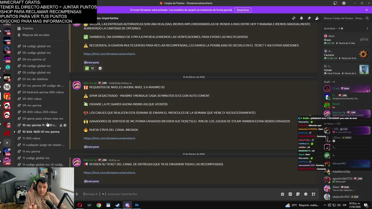
Task: Click the green checkmark reaction with 12
Action: (90, 68)
